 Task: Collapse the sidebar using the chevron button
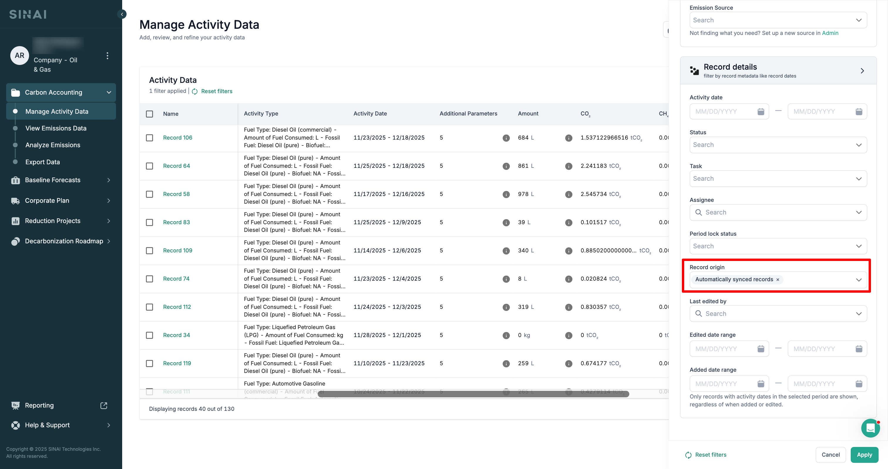coord(122,14)
